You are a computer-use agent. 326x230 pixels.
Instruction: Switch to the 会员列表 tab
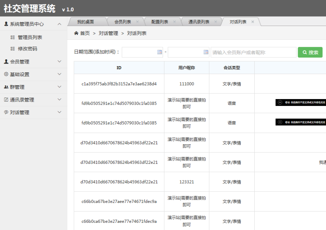pos(122,22)
